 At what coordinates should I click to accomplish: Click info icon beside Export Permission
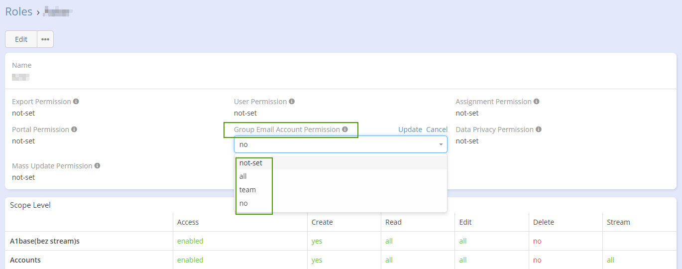(76, 102)
